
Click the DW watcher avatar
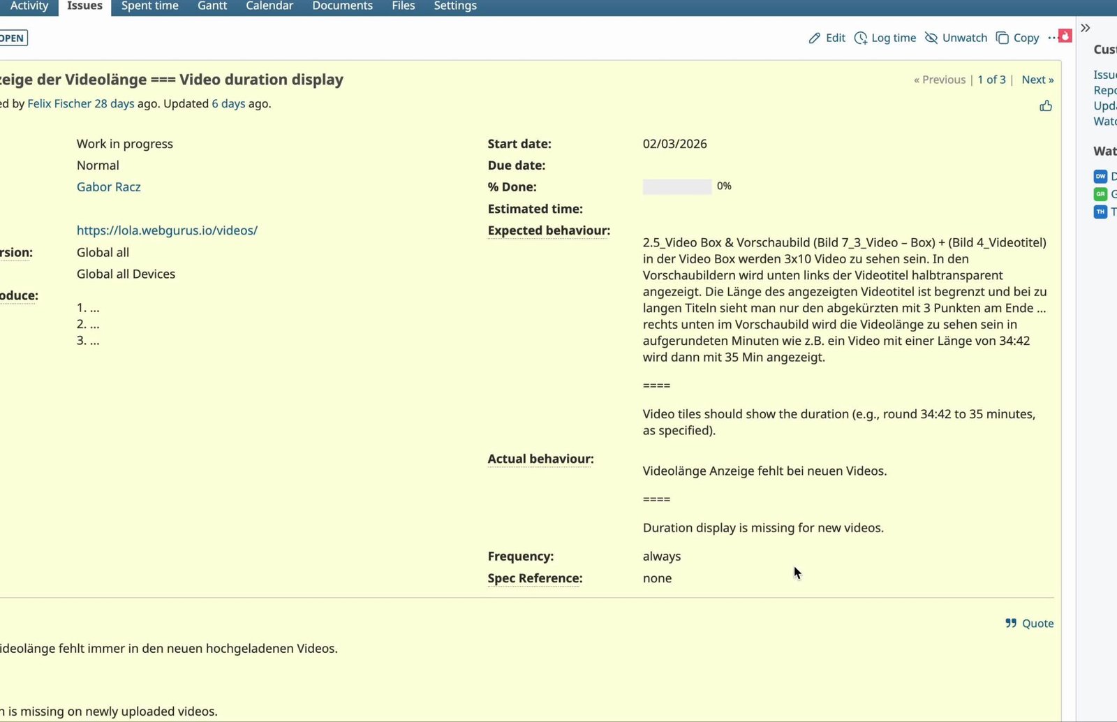(1100, 177)
